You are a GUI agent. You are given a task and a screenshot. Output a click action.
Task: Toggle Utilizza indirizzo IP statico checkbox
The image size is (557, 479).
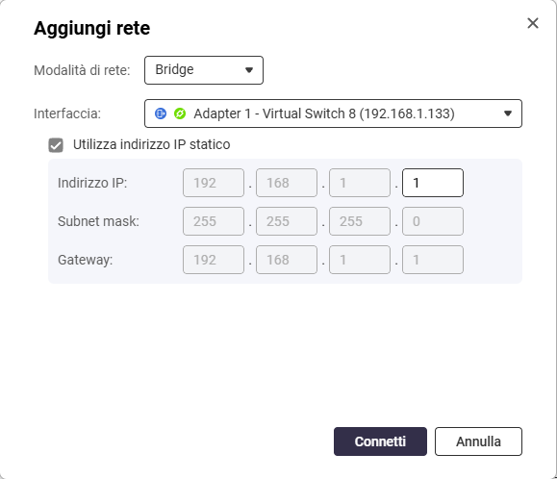[x=56, y=145]
